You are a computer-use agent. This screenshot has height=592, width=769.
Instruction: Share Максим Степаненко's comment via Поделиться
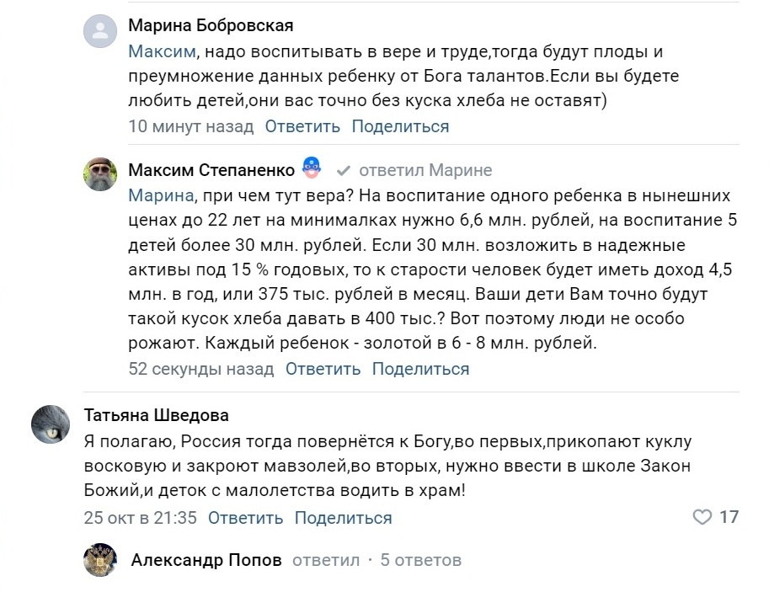pyautogui.click(x=420, y=369)
